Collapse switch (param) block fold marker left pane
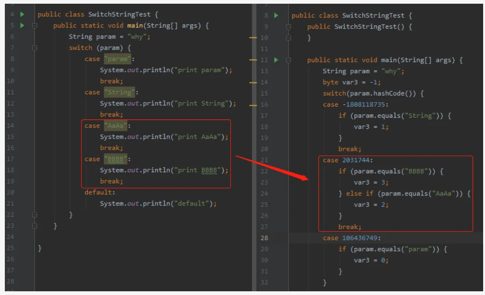485x295 pixels. click(x=35, y=48)
